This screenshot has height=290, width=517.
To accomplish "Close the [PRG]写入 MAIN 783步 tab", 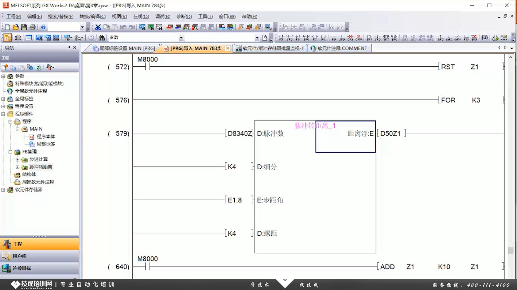I will coord(228,48).
